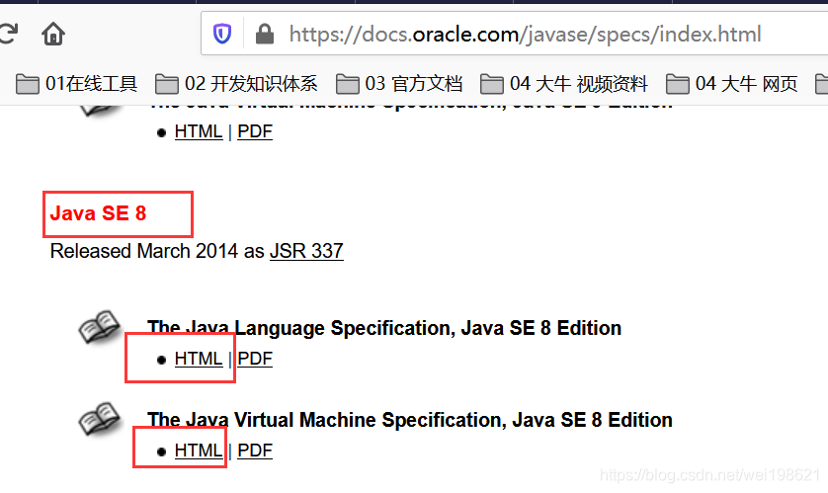Click book icon beside Java Language Specification

(x=99, y=327)
